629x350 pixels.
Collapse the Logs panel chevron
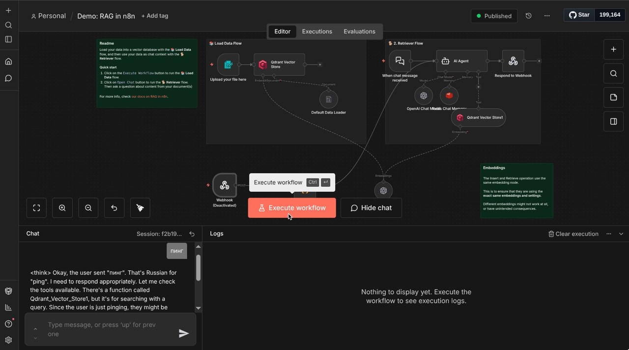click(621, 234)
